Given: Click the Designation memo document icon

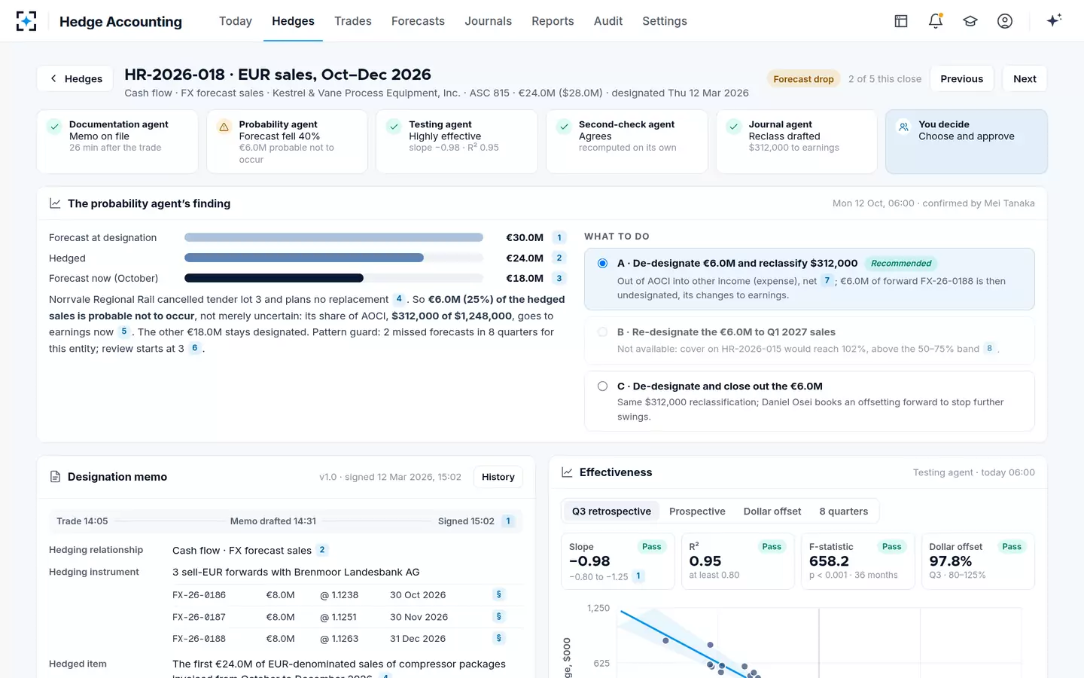Looking at the screenshot, I should pyautogui.click(x=55, y=477).
